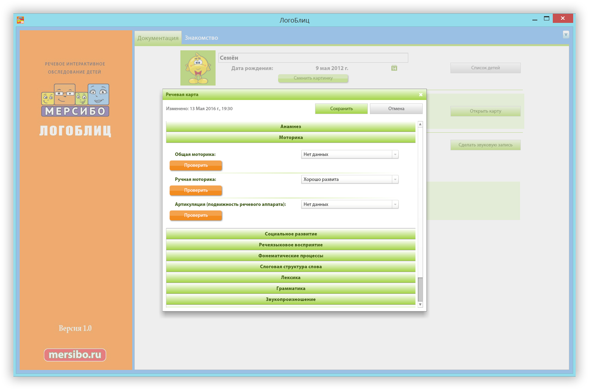Screen dimensions: 589x390
Task: Click Семён's yellow character avatar picture
Action: click(198, 68)
